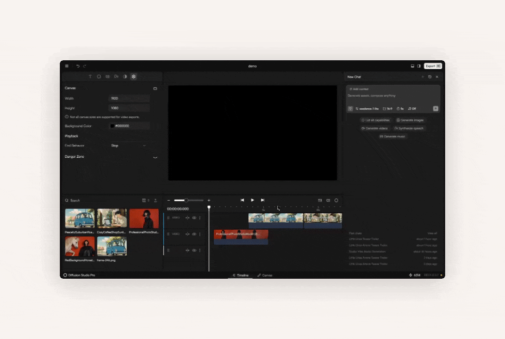Toggle visibility of the second VIDEO track

point(194,234)
